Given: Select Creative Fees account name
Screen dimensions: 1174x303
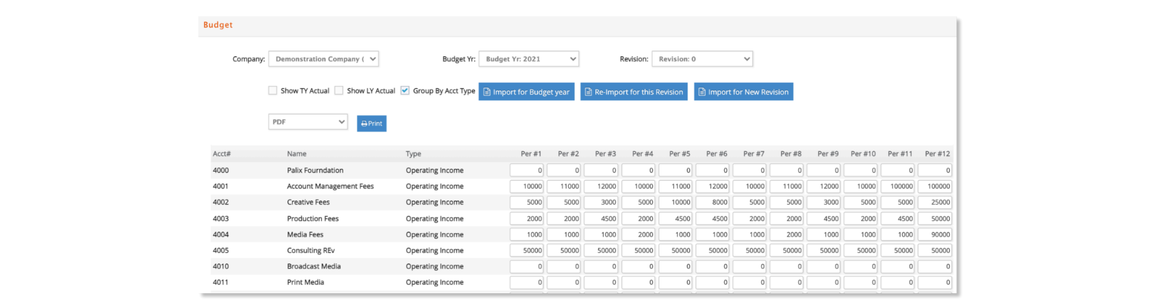Looking at the screenshot, I should [x=308, y=203].
